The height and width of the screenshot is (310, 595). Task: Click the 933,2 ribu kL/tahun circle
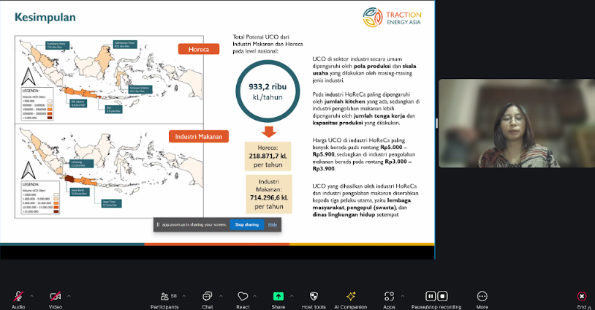pos(268,91)
